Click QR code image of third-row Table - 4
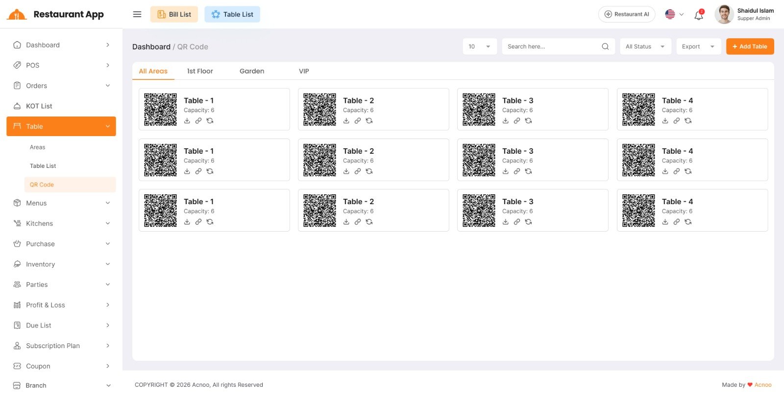784x399 pixels. coord(638,211)
